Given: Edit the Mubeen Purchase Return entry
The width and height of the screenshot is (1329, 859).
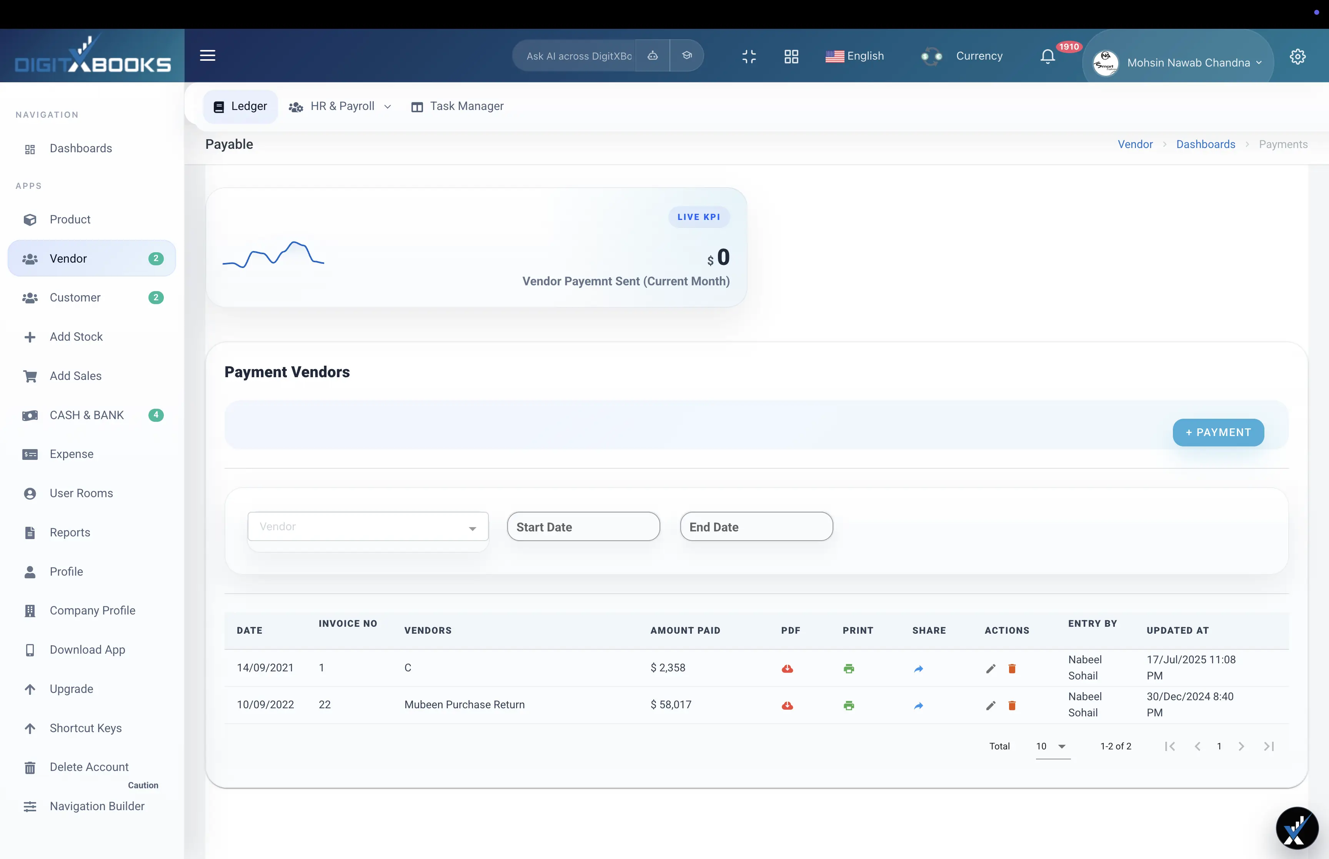Looking at the screenshot, I should 991,705.
